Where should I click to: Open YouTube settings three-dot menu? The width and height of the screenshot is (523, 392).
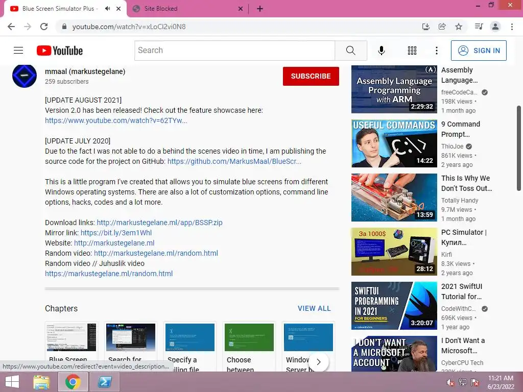[437, 51]
